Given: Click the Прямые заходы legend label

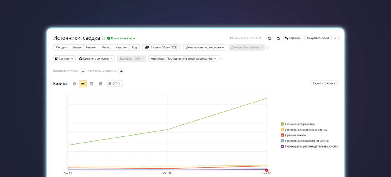Looking at the screenshot, I should (296, 135).
